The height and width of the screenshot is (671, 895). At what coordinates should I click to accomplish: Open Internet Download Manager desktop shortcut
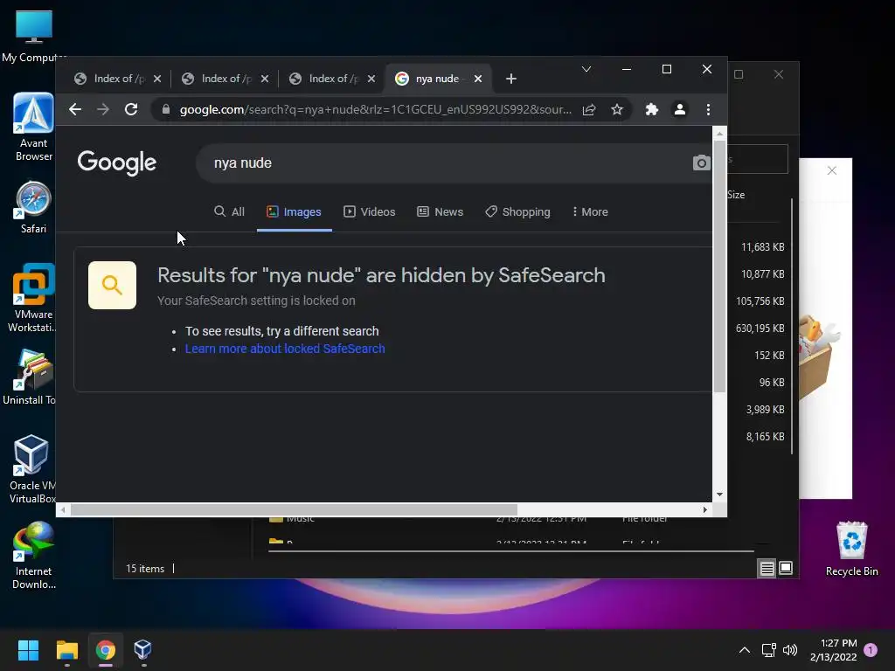(x=33, y=555)
